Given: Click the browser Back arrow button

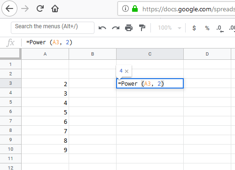Looking at the screenshot, I should (x=9, y=8).
